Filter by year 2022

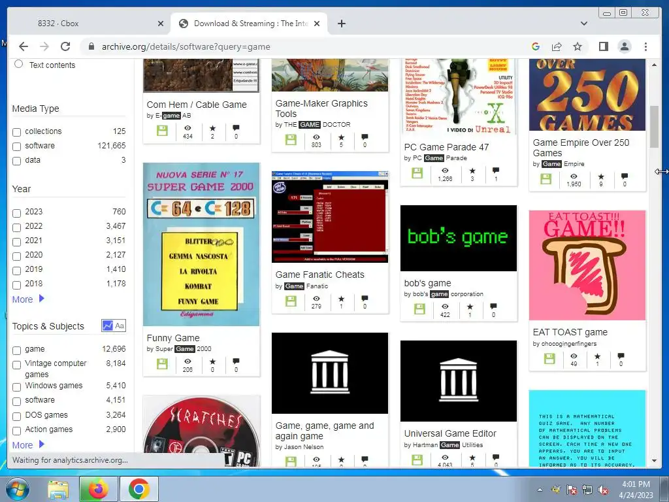pyautogui.click(x=16, y=227)
